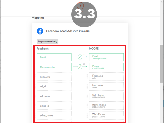Select the kvCORE Cell Phone field

point(106,96)
